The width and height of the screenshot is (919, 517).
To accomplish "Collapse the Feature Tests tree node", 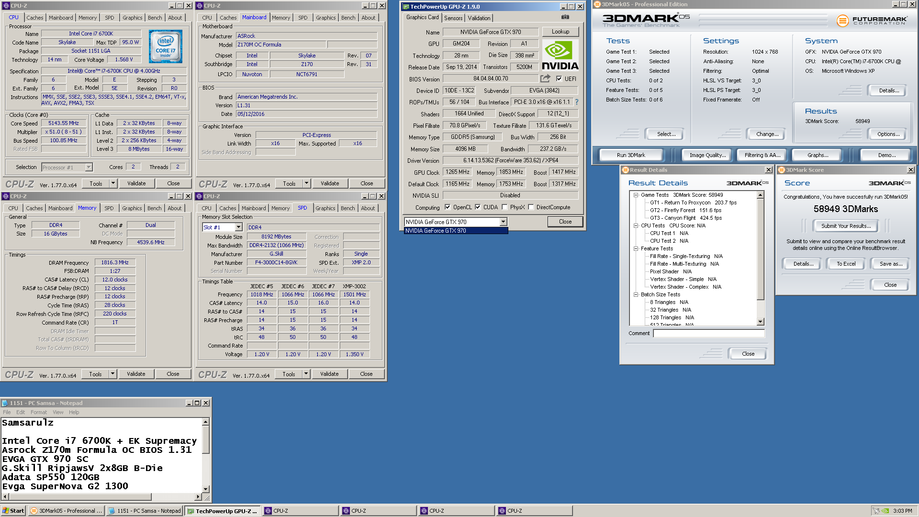I will point(636,248).
